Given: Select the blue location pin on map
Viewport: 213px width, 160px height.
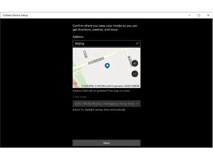Looking at the screenshot, I should tap(107, 66).
